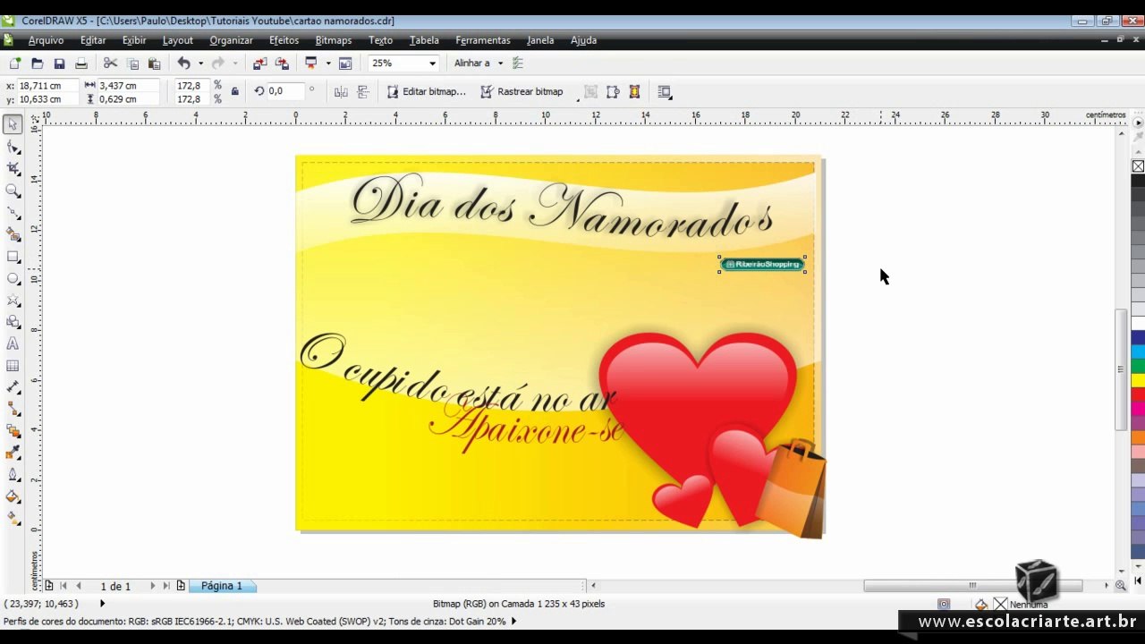1145x644 pixels.
Task: Mirror the bitmap horizontally
Action: coord(341,92)
